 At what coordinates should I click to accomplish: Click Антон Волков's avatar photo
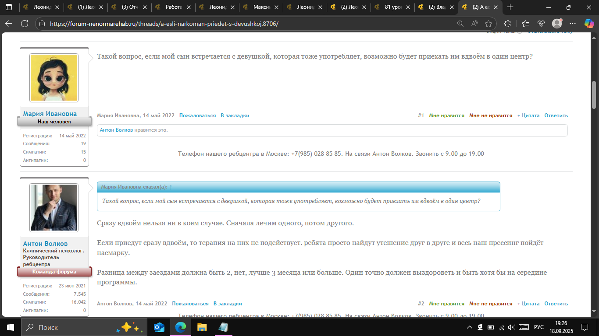pyautogui.click(x=53, y=207)
